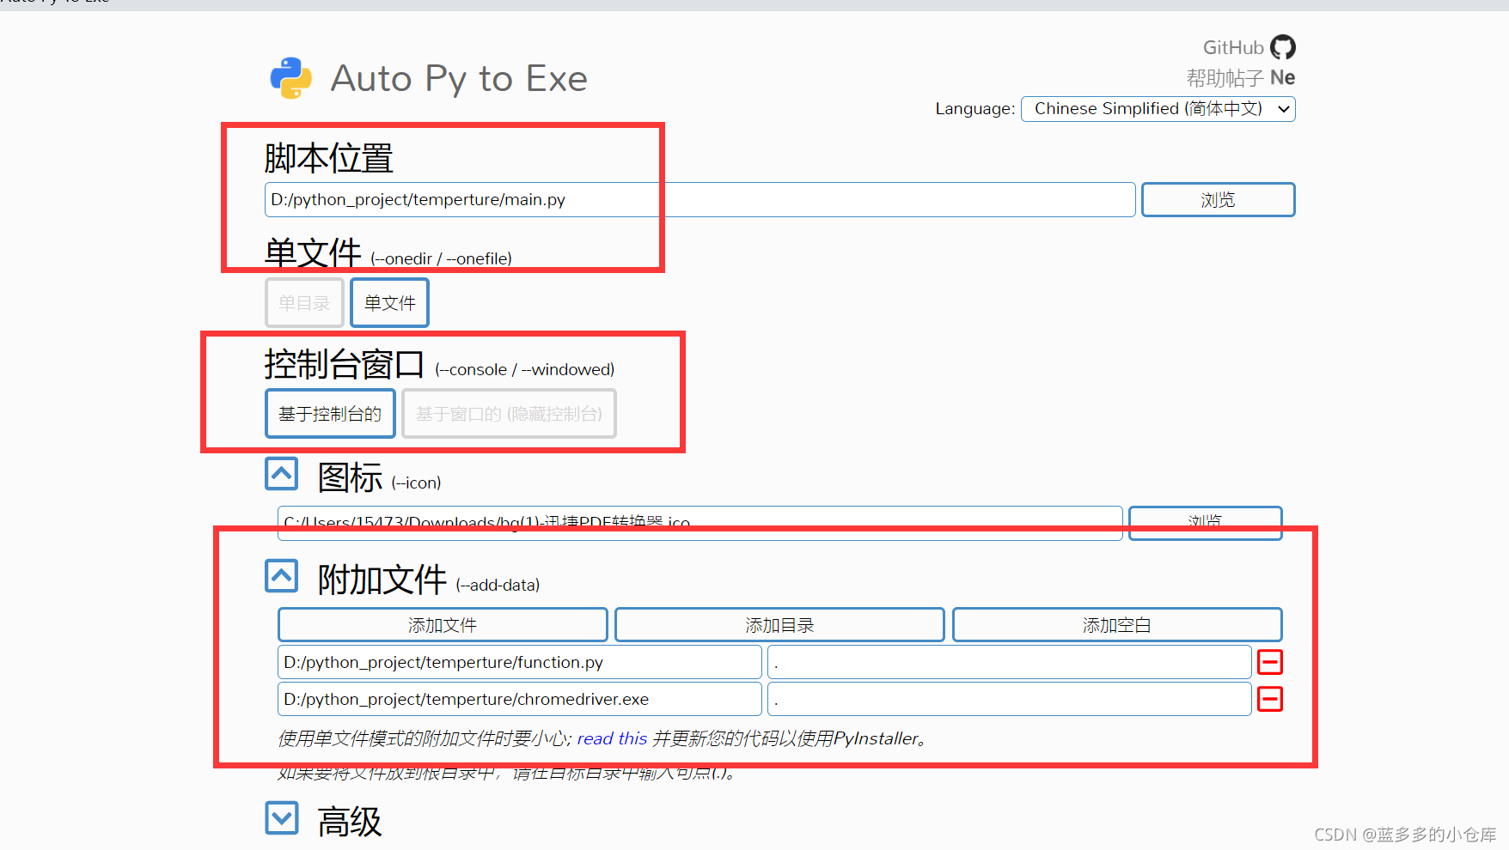The height and width of the screenshot is (850, 1509).
Task: Click the Python logo
Action: [291, 78]
